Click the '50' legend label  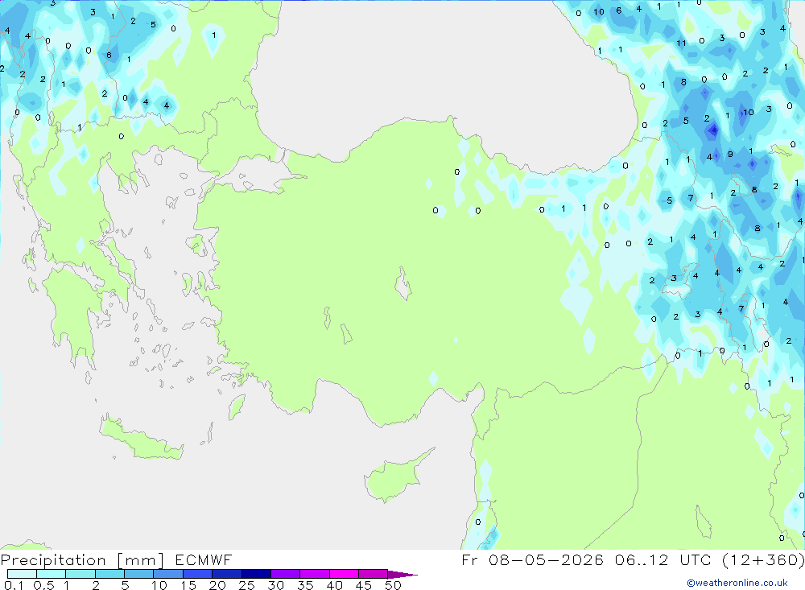pos(393,585)
